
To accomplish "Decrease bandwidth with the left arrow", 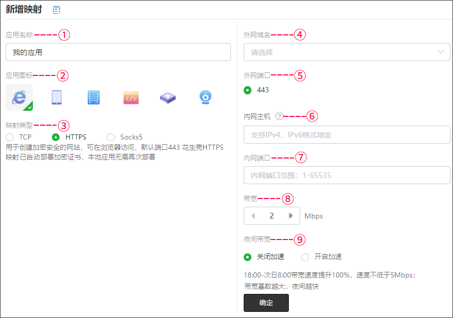I will (x=253, y=216).
